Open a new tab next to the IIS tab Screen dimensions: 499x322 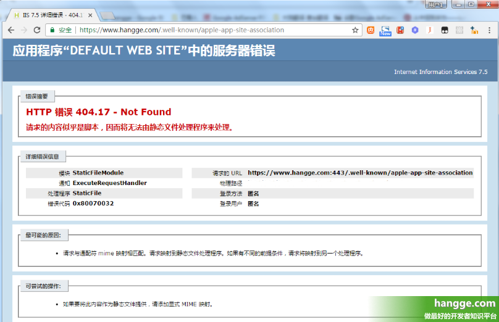click(x=107, y=15)
